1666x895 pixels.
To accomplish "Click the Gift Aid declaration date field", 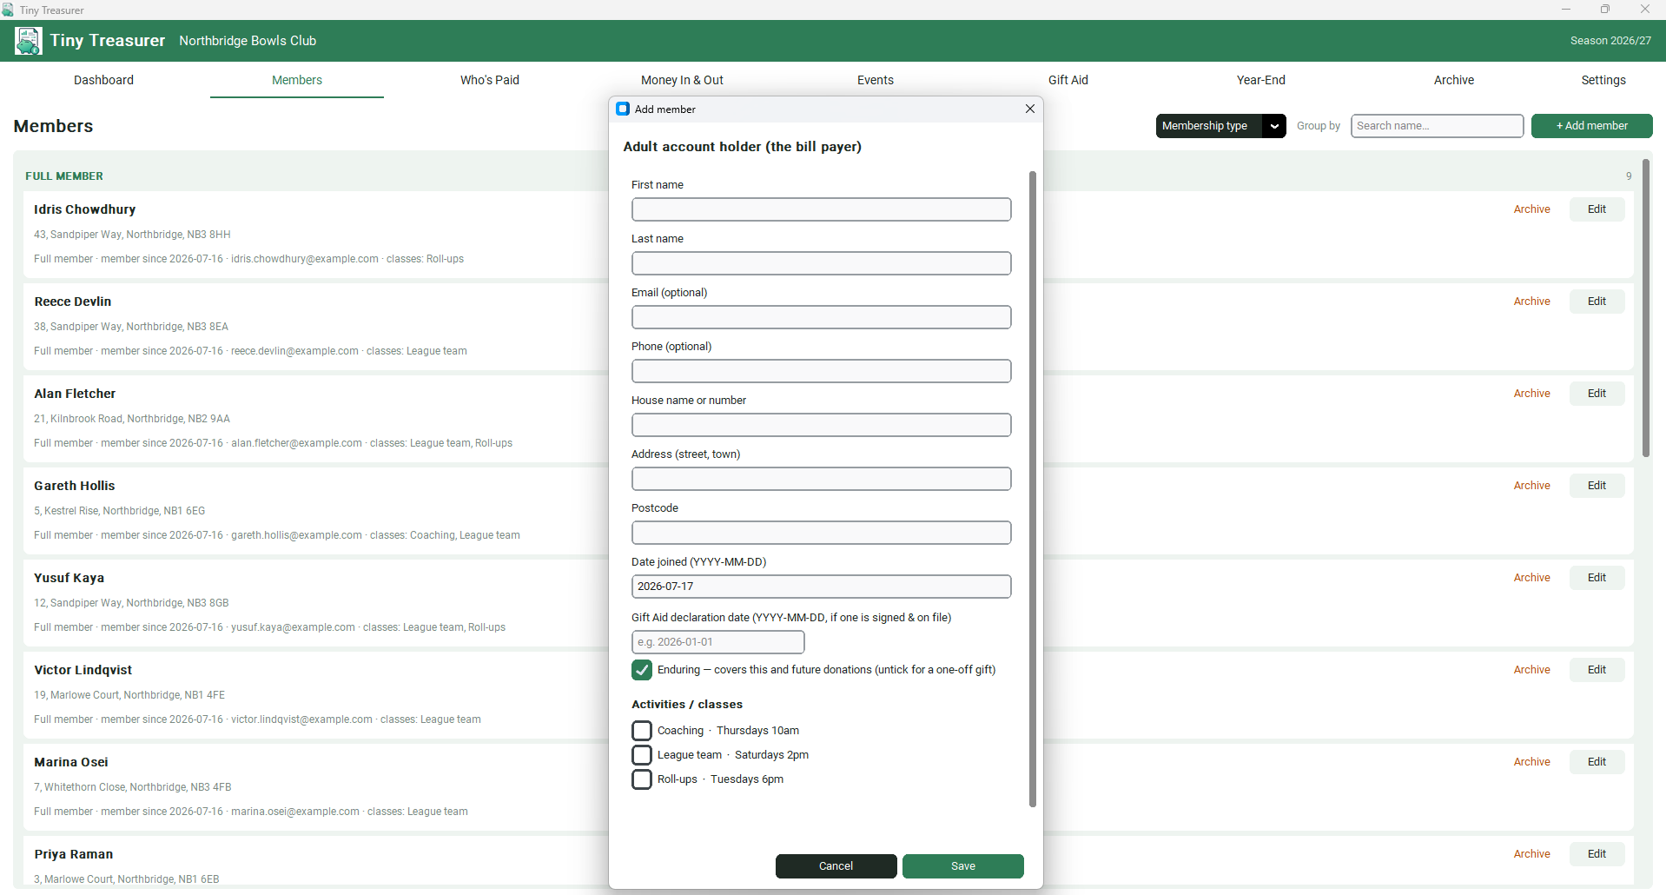I will click(718, 642).
